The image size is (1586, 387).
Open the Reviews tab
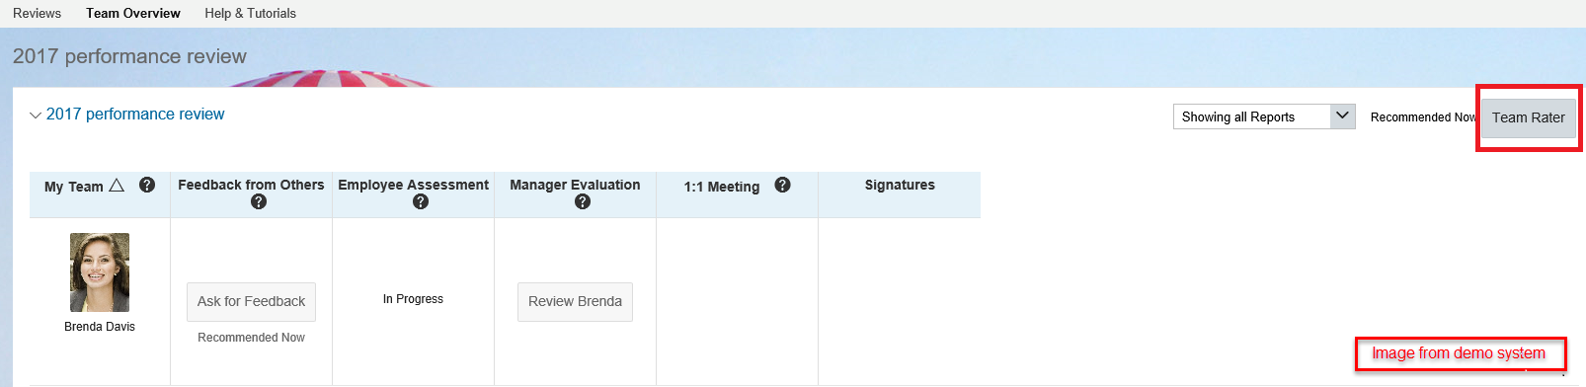[37, 13]
